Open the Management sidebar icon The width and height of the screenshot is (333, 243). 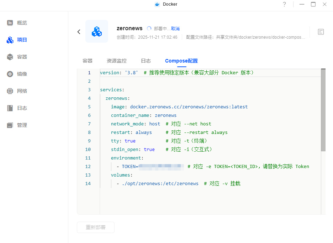click(10, 125)
